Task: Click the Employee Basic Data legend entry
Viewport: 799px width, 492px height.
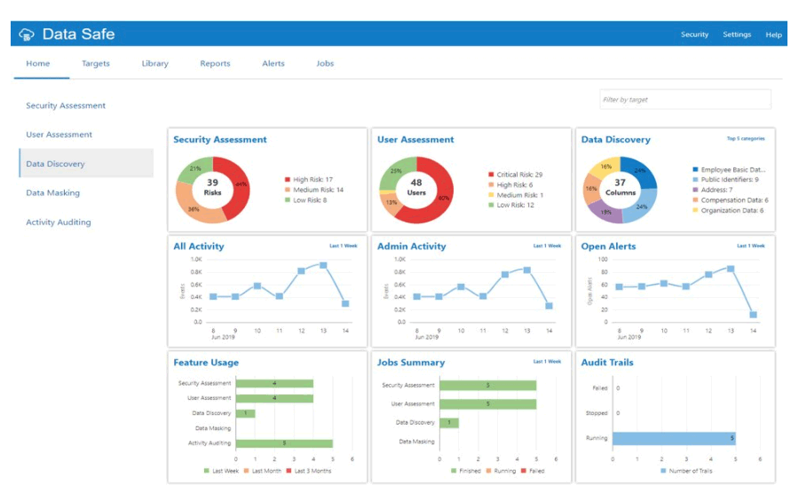Action: [729, 170]
